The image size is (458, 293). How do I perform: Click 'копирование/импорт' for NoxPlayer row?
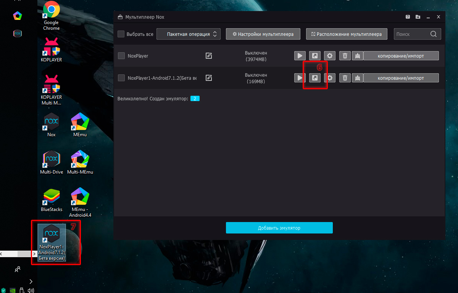coord(401,56)
